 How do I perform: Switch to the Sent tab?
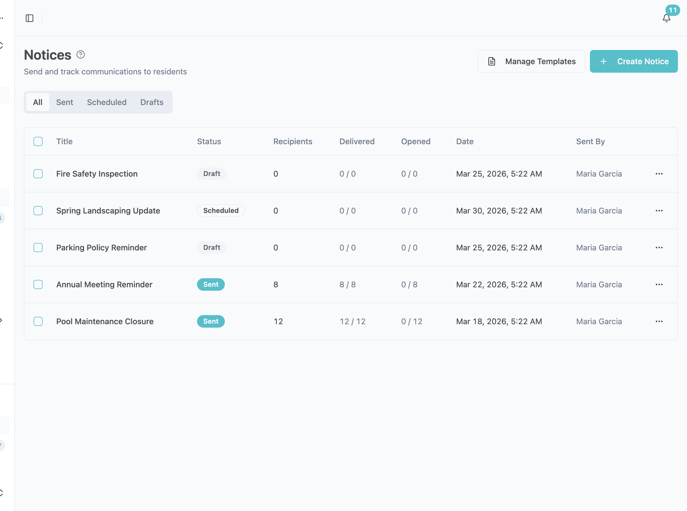point(64,102)
